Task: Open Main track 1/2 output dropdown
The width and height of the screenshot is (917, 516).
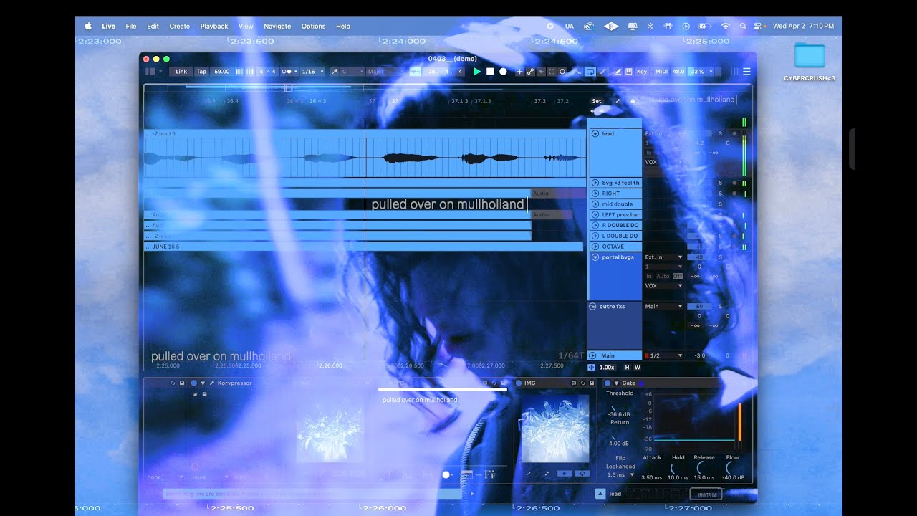Action: [663, 355]
